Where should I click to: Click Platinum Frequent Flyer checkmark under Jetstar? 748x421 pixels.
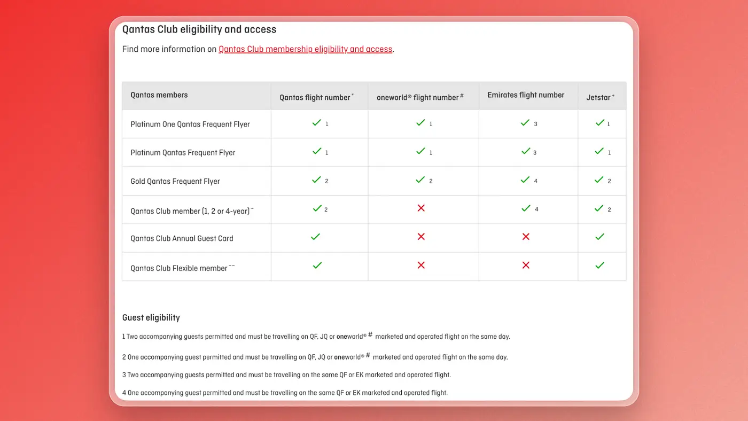click(599, 151)
